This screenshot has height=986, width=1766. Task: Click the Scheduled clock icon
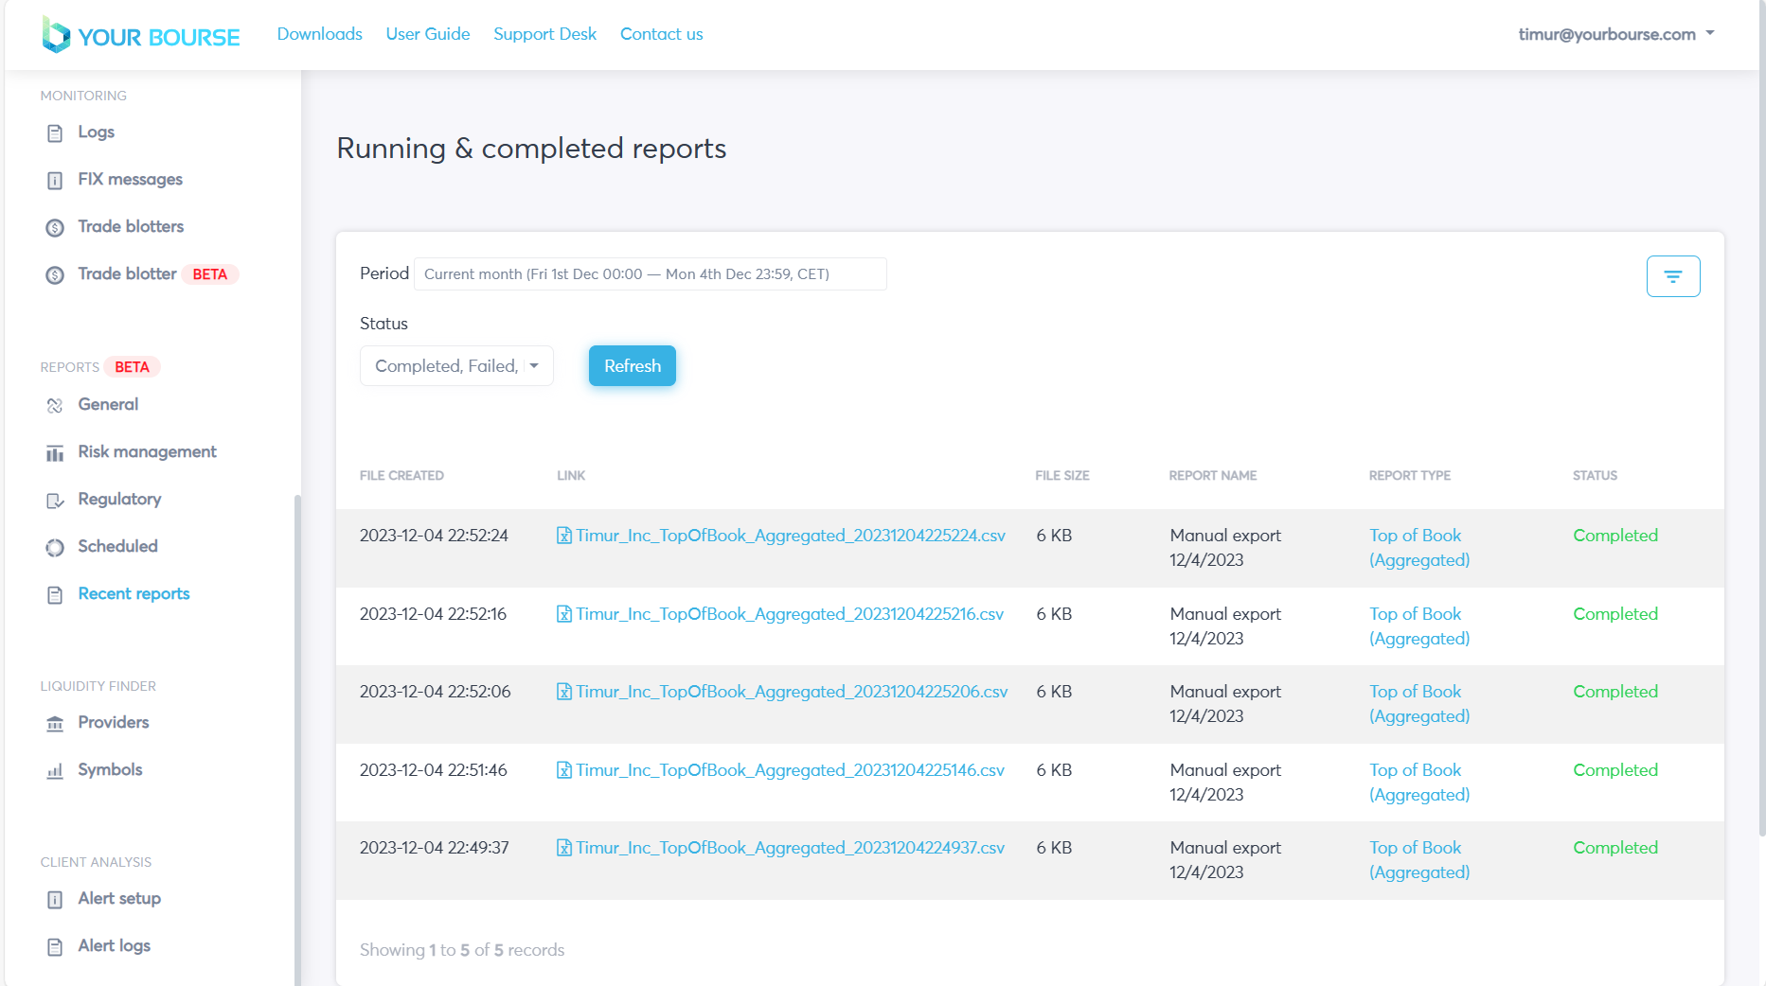55,548
